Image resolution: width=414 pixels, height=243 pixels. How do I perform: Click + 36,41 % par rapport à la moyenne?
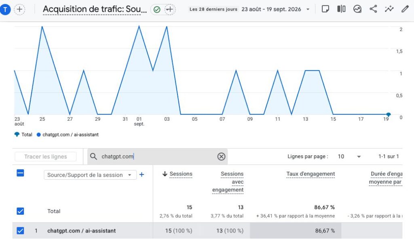(296, 216)
